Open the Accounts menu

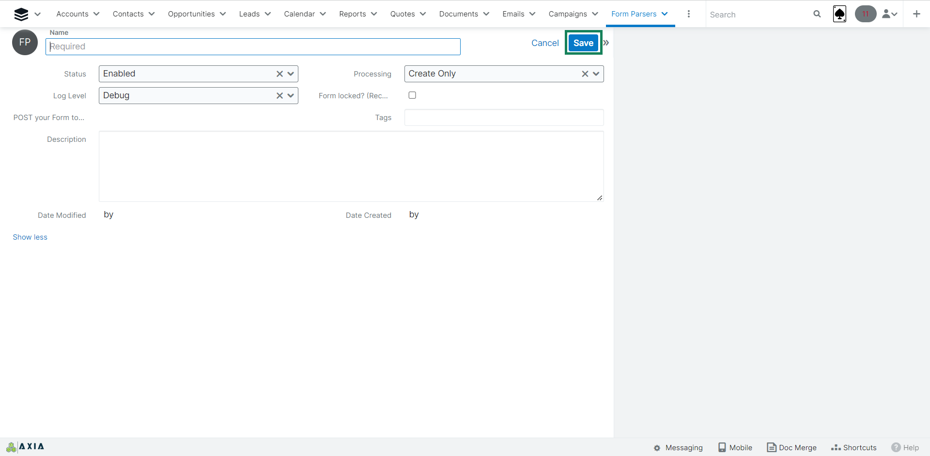coord(77,14)
